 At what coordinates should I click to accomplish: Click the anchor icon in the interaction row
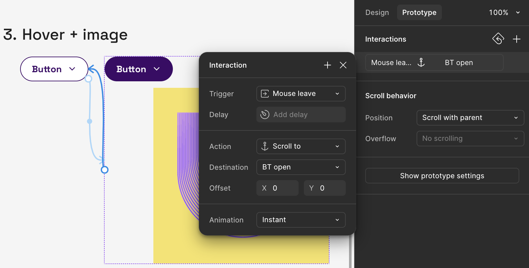pos(421,62)
